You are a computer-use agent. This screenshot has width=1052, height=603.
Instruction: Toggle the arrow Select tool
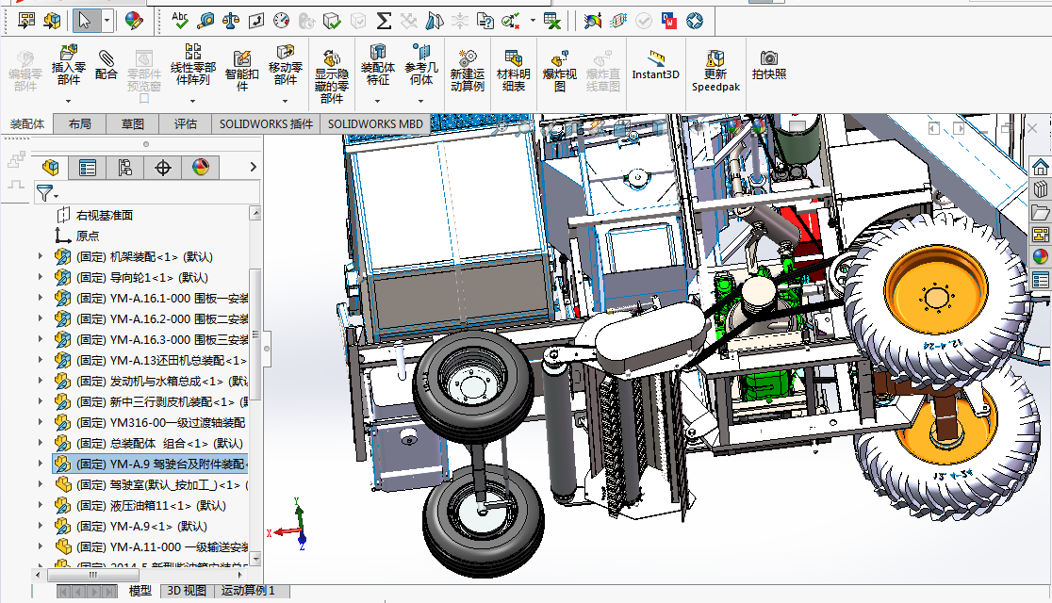(85, 20)
